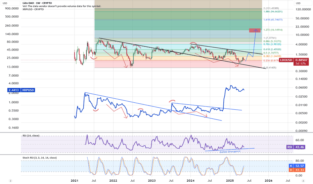Click the 2024 label on time axis
This screenshot has height=184, width=313.
pos(191,181)
